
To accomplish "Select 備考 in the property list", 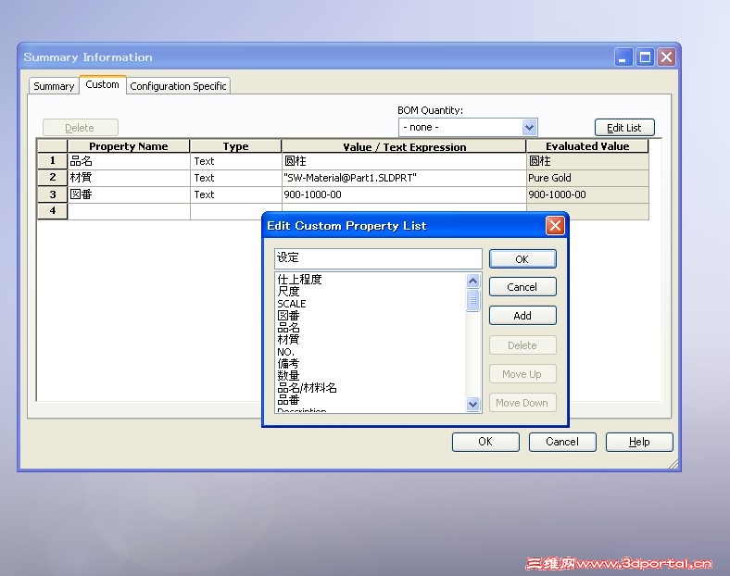I will pos(288,364).
